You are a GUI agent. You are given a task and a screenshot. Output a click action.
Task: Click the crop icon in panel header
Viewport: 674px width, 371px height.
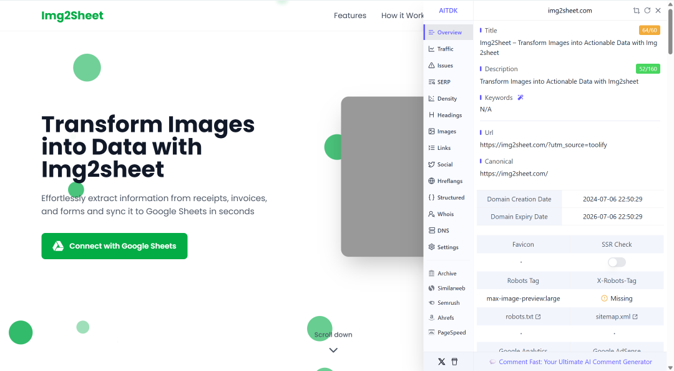(x=636, y=11)
